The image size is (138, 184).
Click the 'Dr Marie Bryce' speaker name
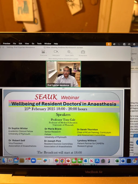53,129
